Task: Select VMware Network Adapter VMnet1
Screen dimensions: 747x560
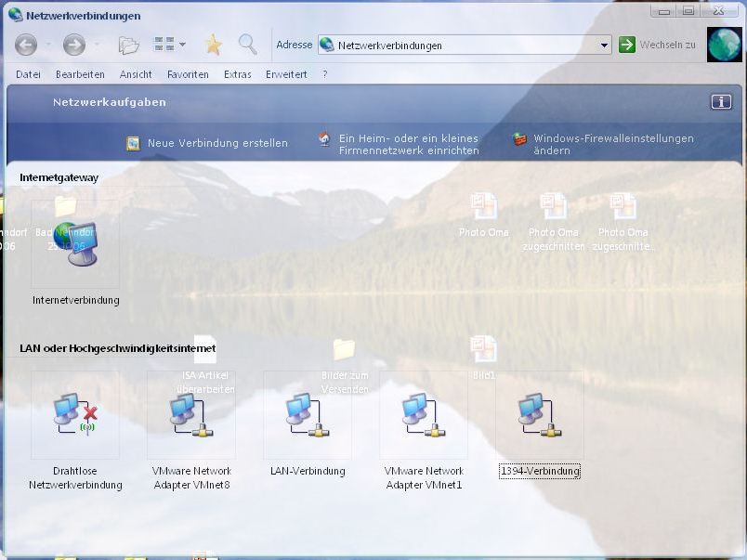Action: click(x=424, y=414)
